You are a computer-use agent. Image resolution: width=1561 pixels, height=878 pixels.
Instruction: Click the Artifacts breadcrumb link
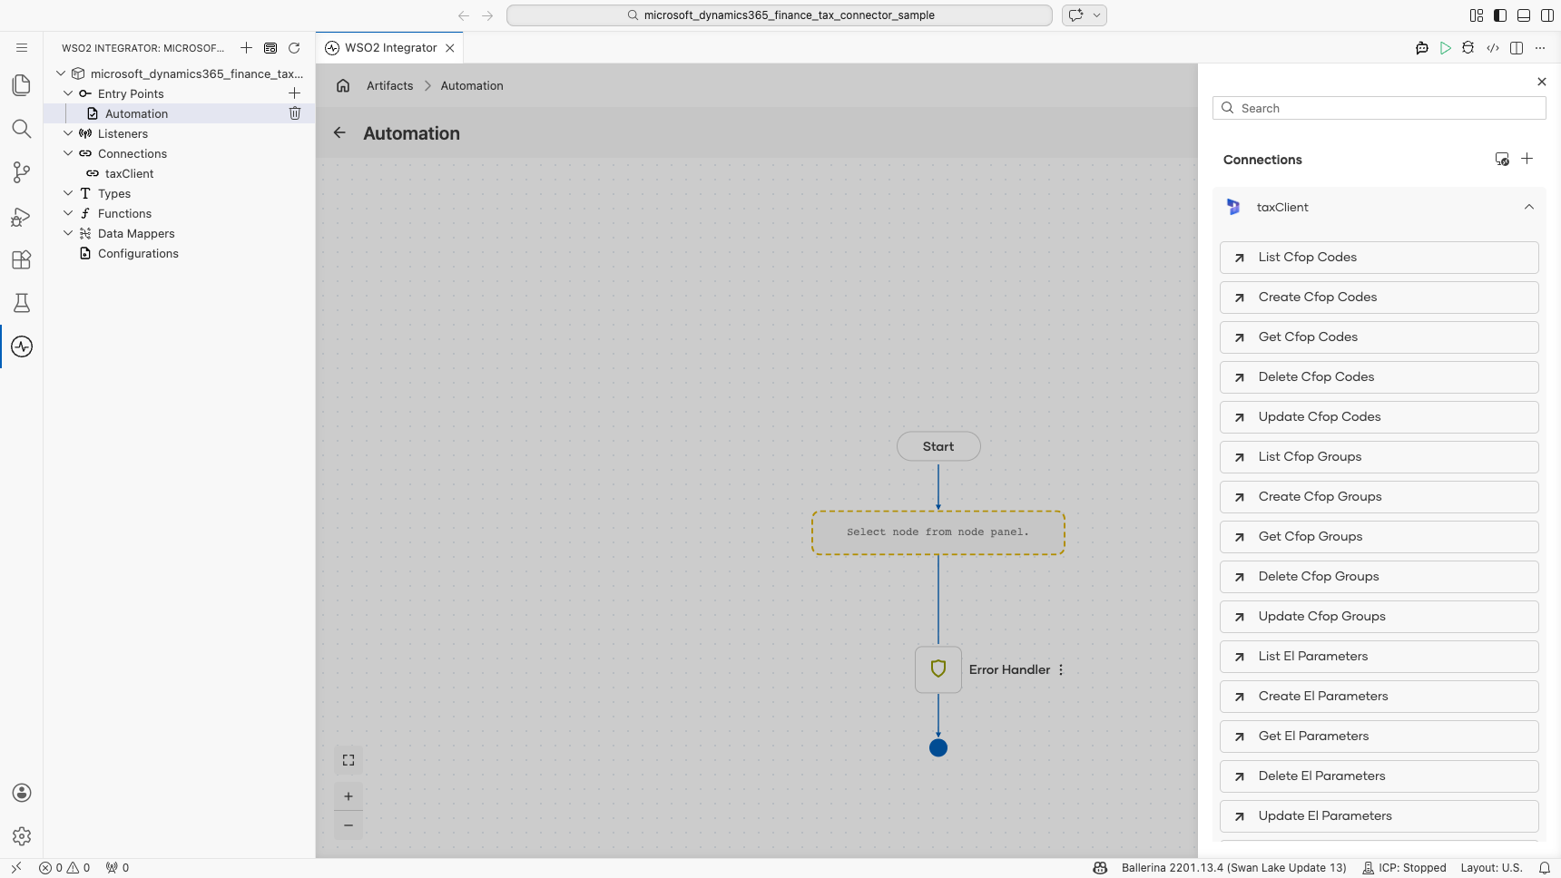389,85
